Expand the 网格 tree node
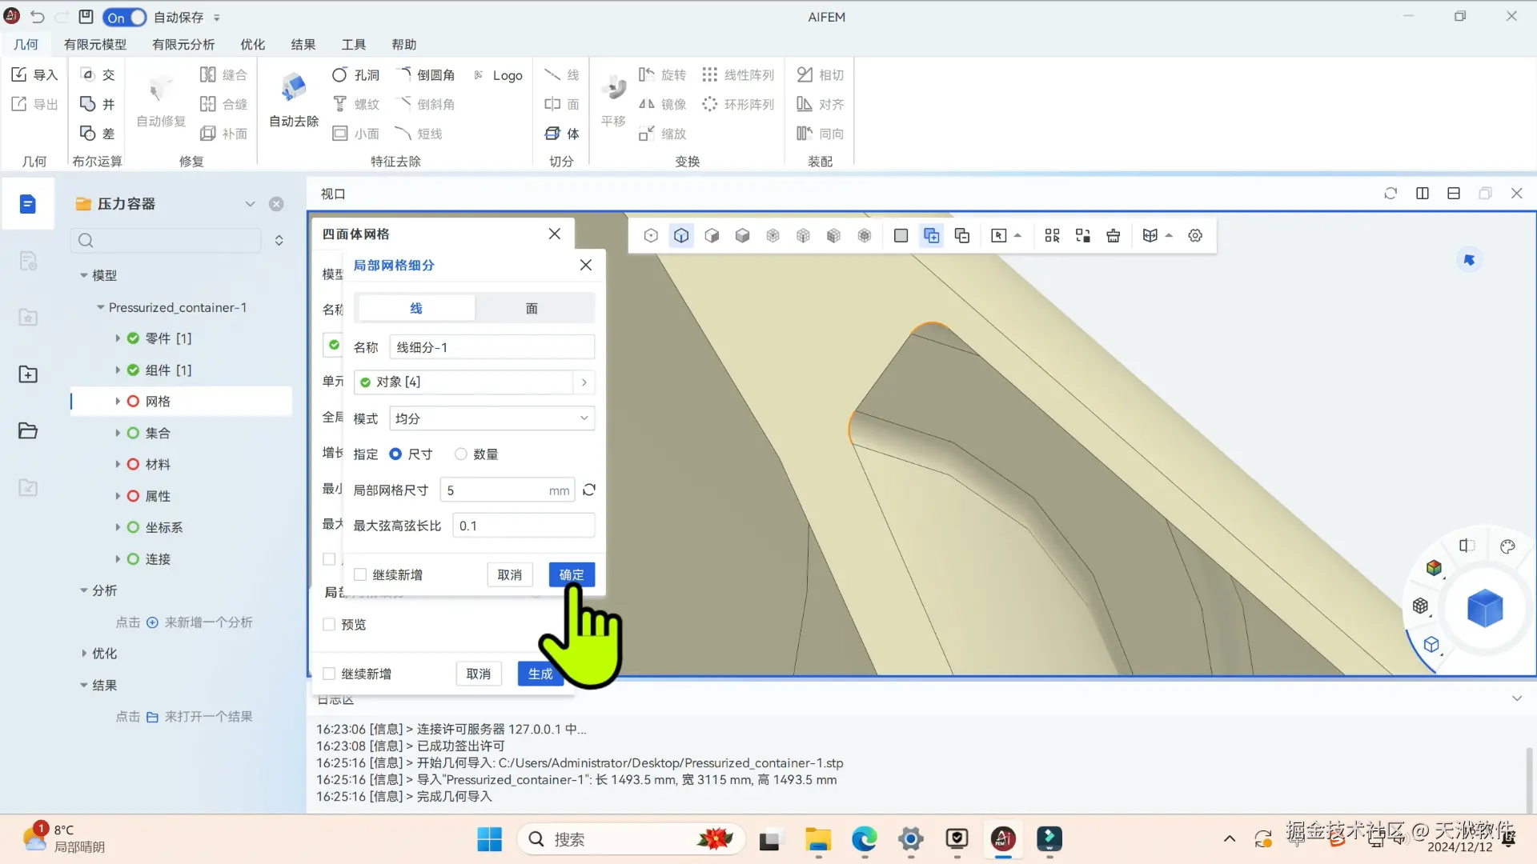This screenshot has height=864, width=1537. 118,402
